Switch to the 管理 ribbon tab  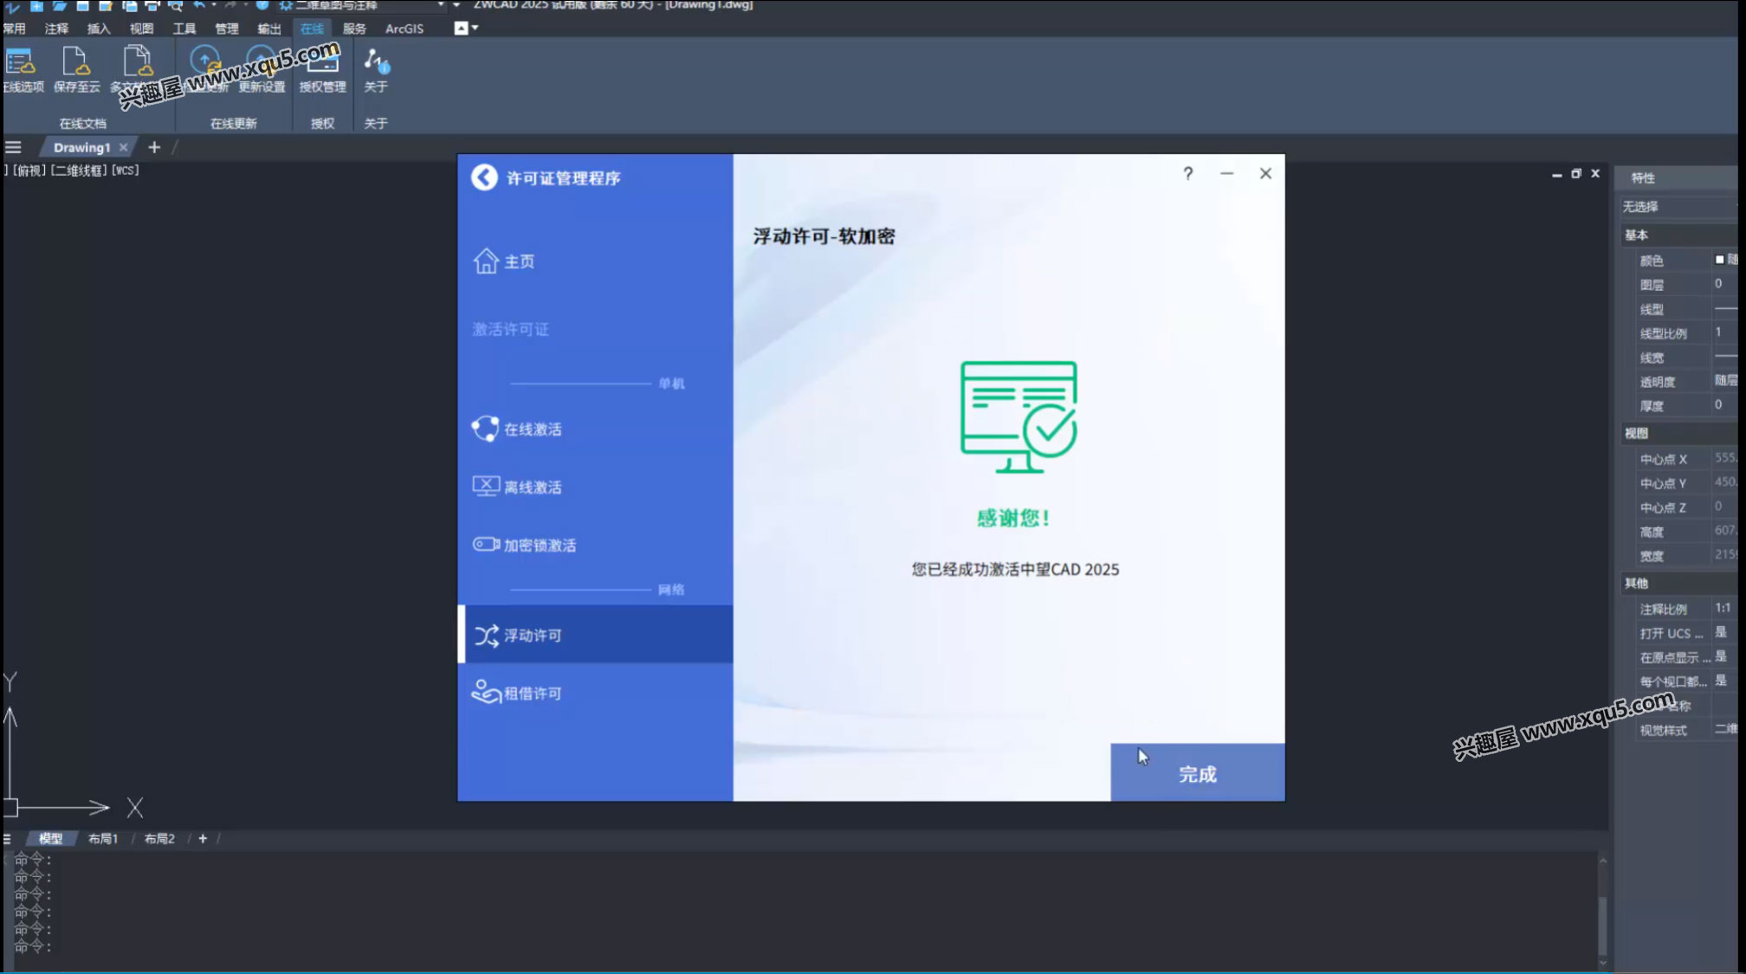tap(226, 29)
